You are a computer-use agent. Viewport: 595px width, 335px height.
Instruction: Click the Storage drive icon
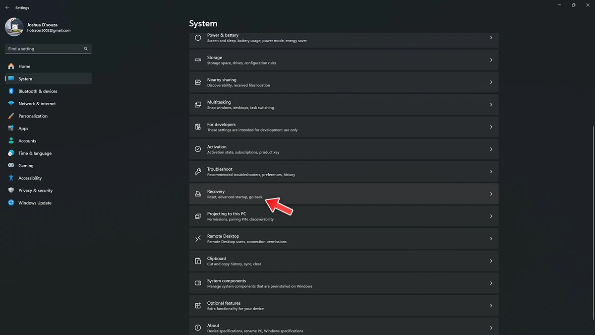[198, 60]
